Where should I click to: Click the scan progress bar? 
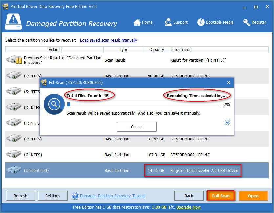(143, 104)
